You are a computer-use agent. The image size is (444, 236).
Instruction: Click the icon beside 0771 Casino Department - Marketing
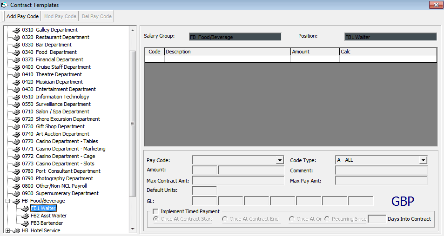coord(16,149)
